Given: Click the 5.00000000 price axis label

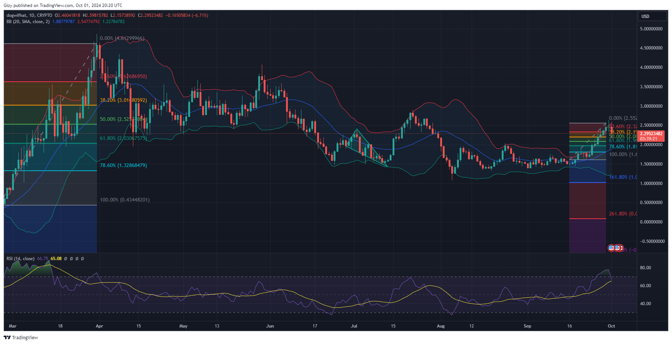Looking at the screenshot, I should tap(651, 29).
